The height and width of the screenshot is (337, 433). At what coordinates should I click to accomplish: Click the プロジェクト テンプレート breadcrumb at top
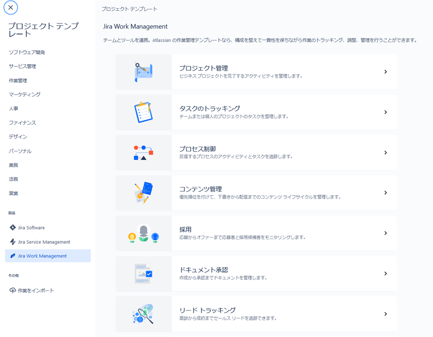coord(129,9)
